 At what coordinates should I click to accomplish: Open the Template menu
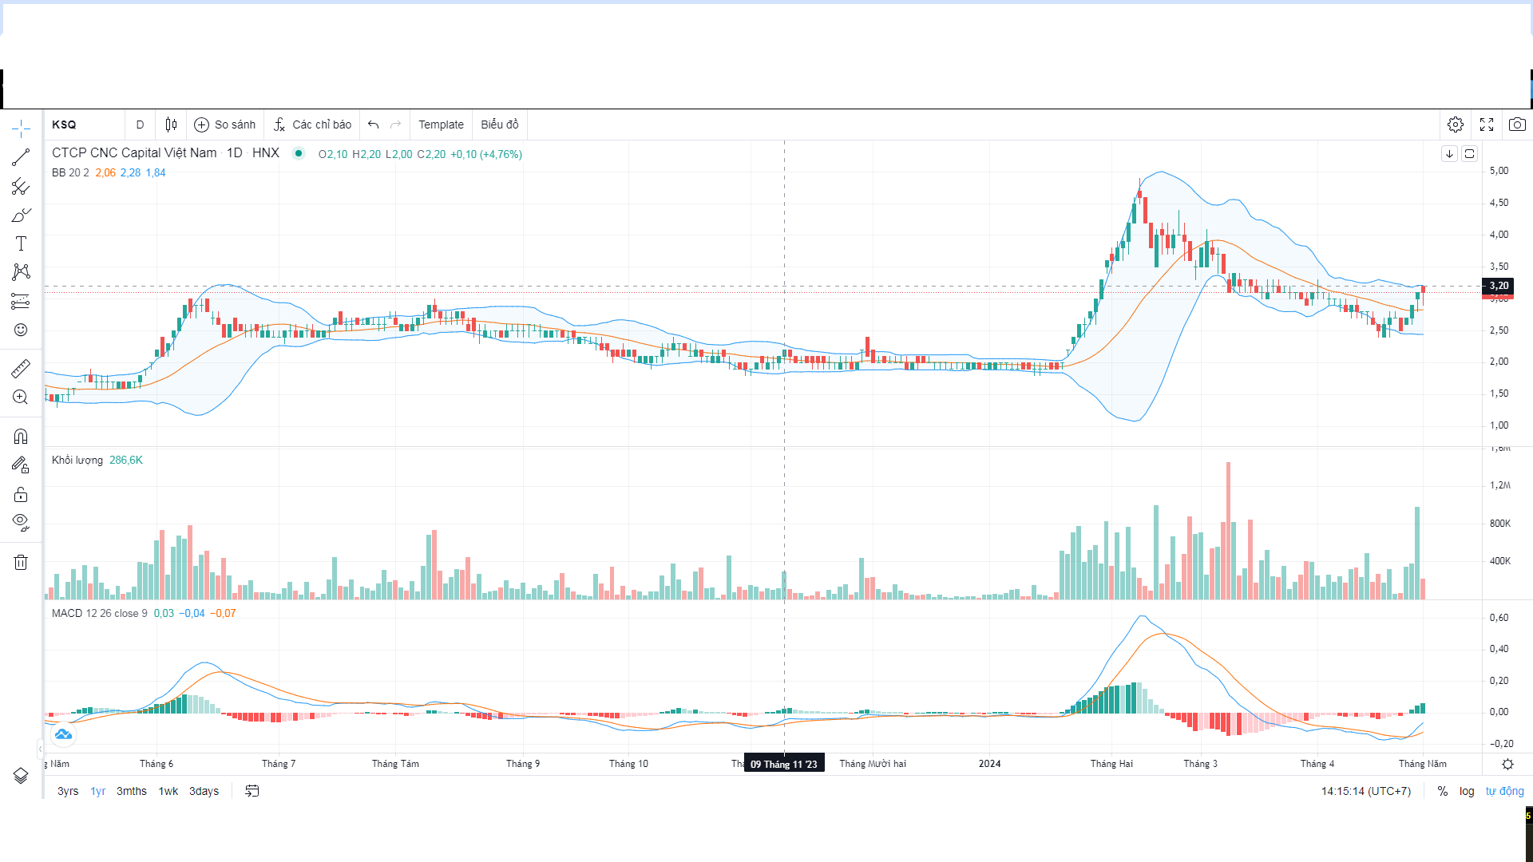pyautogui.click(x=441, y=125)
